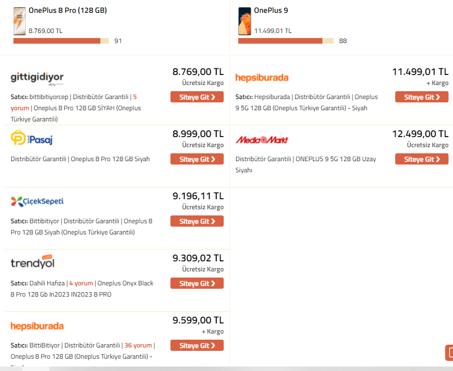The width and height of the screenshot is (453, 371).
Task: Click hepsiburada logo for the 9.599,00 TL offer
Action: (x=37, y=326)
